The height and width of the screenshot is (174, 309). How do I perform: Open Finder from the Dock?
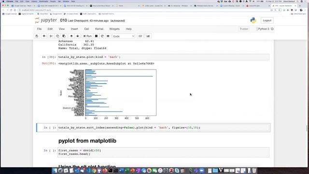point(55,171)
